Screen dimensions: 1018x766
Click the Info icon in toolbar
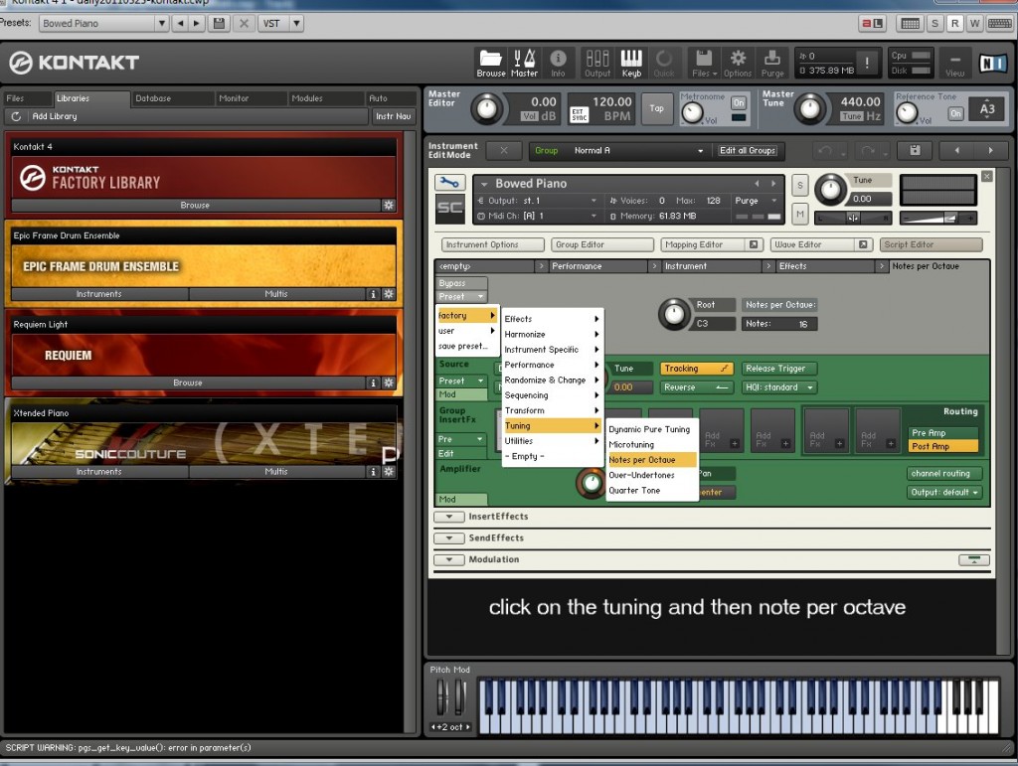click(558, 63)
